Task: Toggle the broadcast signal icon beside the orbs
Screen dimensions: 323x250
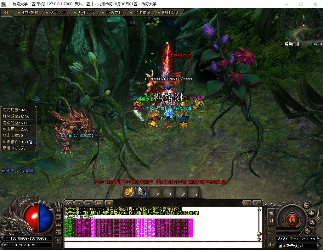Action: [x=59, y=240]
